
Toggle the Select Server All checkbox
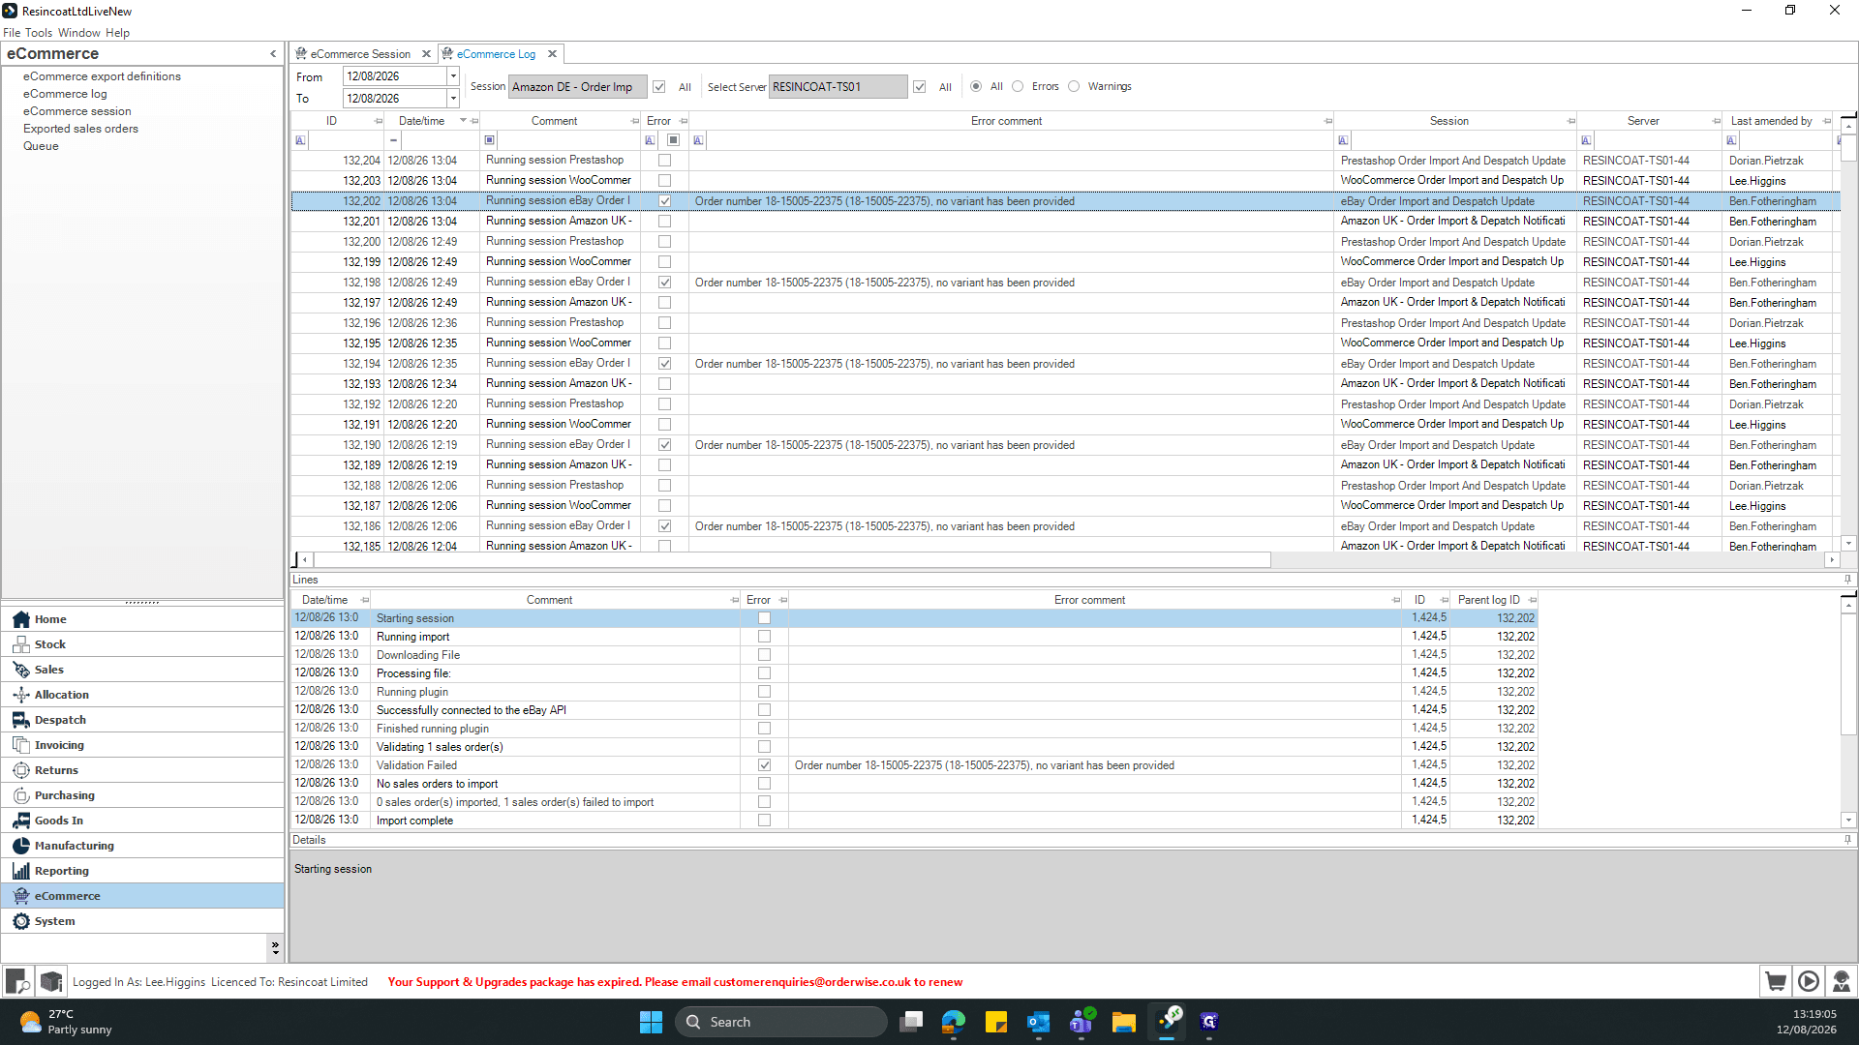pyautogui.click(x=920, y=87)
